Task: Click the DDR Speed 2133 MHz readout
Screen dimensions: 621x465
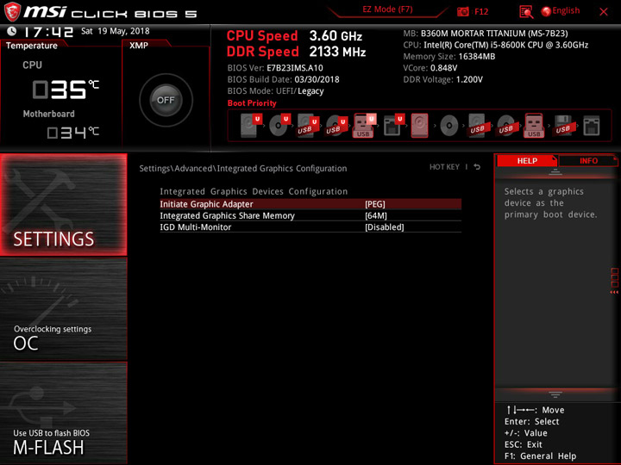Action: pos(296,52)
